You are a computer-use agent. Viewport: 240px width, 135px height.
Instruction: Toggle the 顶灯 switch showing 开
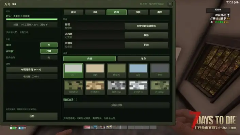pos(49,45)
